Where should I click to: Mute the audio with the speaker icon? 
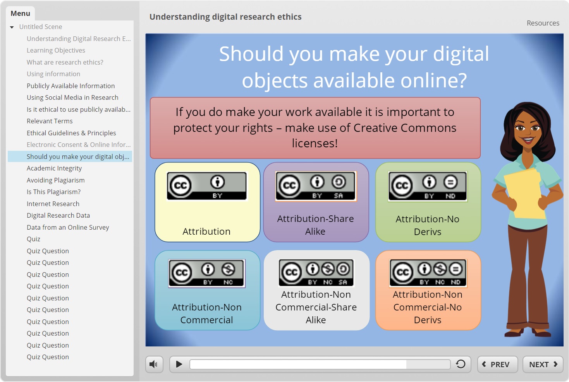pos(154,364)
